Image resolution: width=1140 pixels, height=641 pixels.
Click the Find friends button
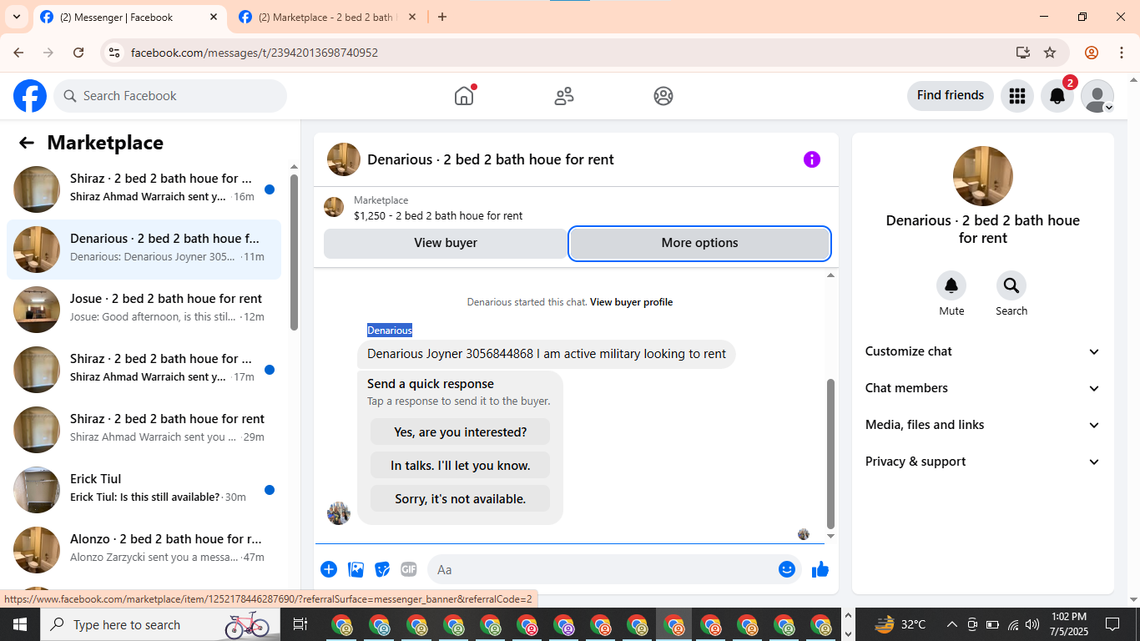coord(951,95)
